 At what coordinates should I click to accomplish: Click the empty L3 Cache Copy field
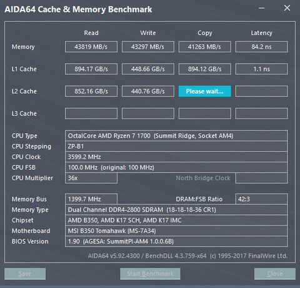(x=204, y=114)
